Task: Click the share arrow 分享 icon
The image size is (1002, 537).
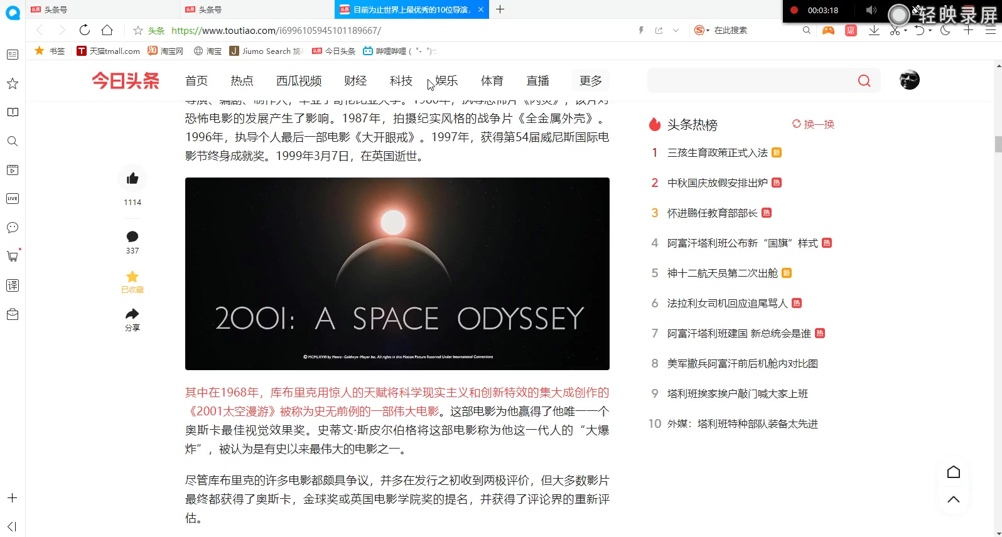Action: [132, 314]
